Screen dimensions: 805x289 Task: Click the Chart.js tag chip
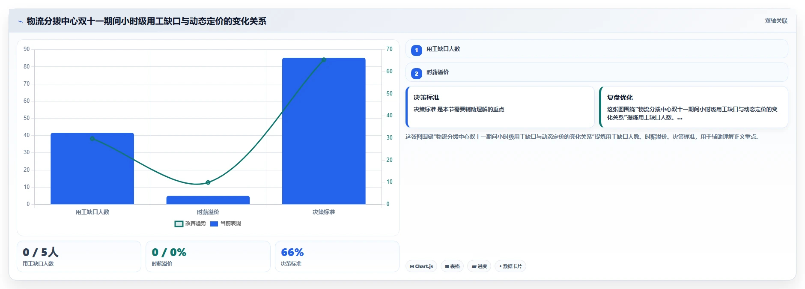click(421, 266)
